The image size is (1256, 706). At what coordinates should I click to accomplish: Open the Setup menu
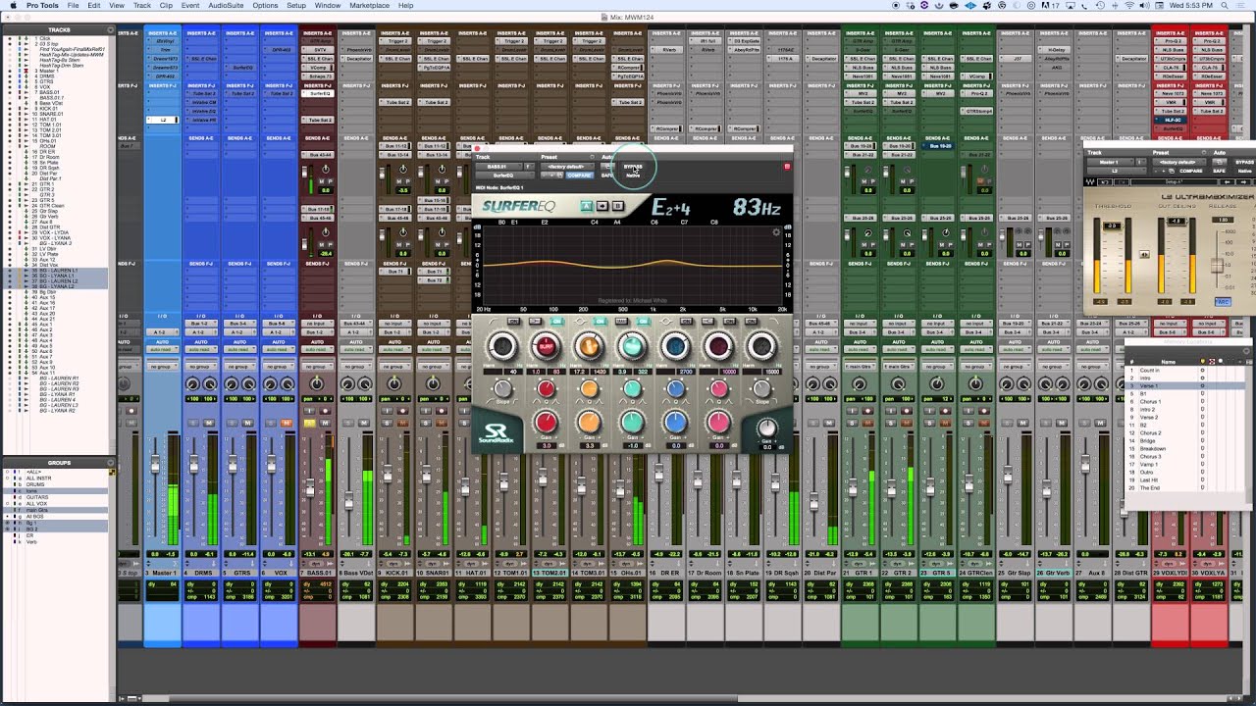[x=296, y=6]
